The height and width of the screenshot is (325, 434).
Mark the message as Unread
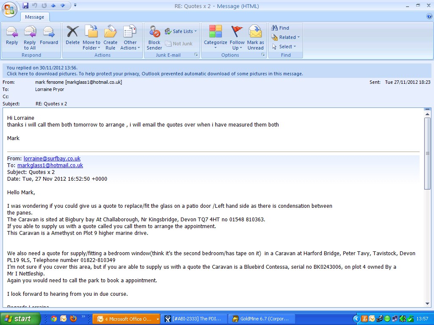[256, 38]
